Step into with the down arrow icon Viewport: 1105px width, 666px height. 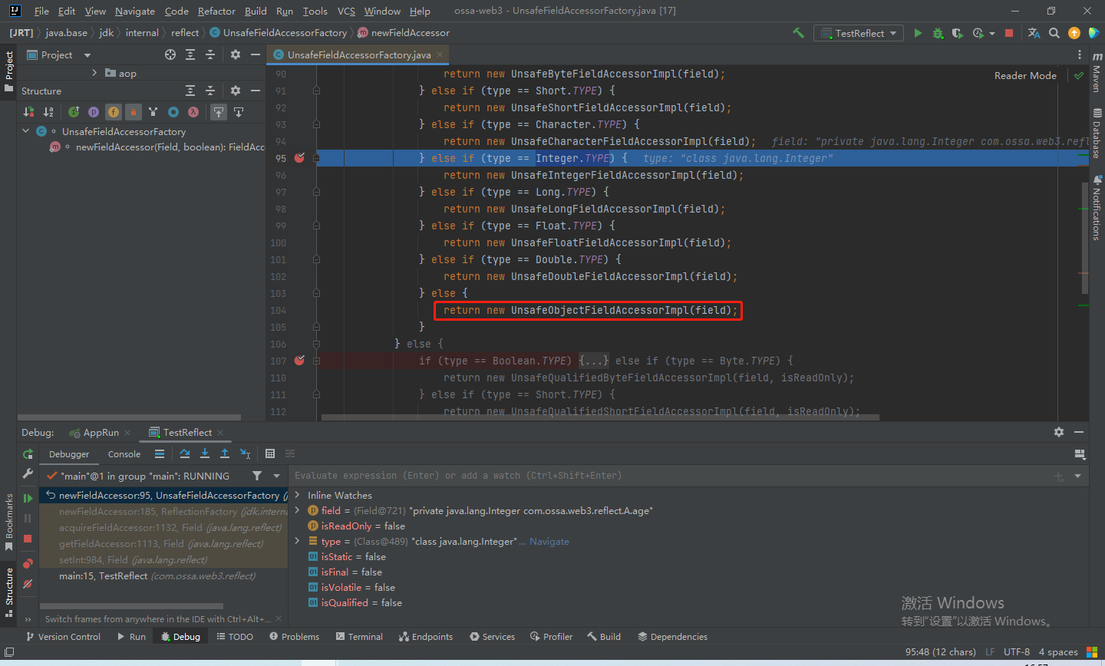[x=205, y=453]
